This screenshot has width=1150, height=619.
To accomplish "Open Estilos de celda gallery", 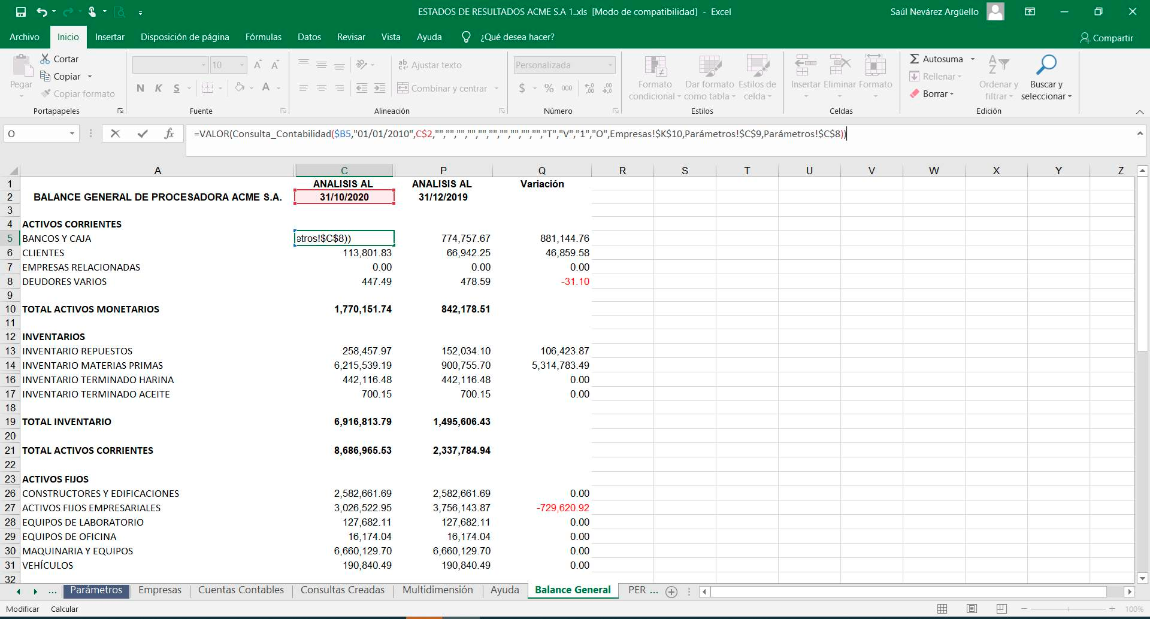I will click(x=757, y=78).
